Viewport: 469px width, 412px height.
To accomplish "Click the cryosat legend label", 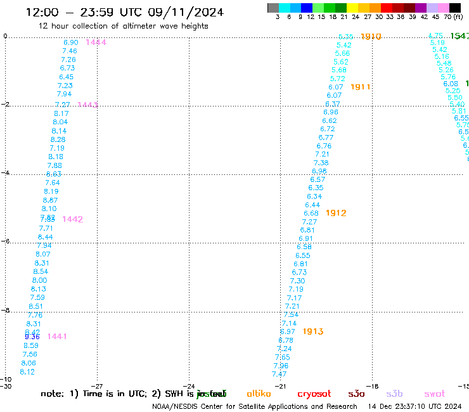I will pos(314,394).
